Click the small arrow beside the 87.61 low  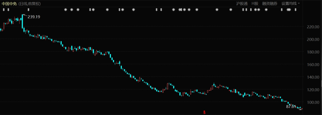tap(300, 109)
